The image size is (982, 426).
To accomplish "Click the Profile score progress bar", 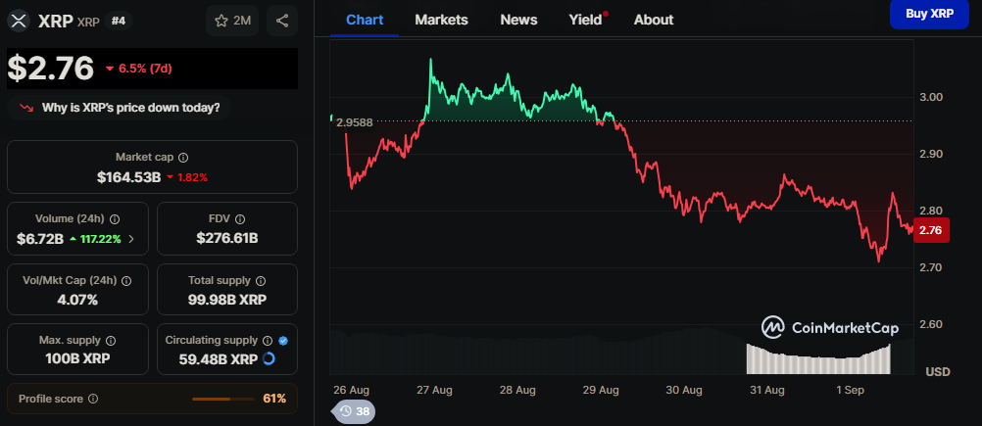I will [223, 399].
